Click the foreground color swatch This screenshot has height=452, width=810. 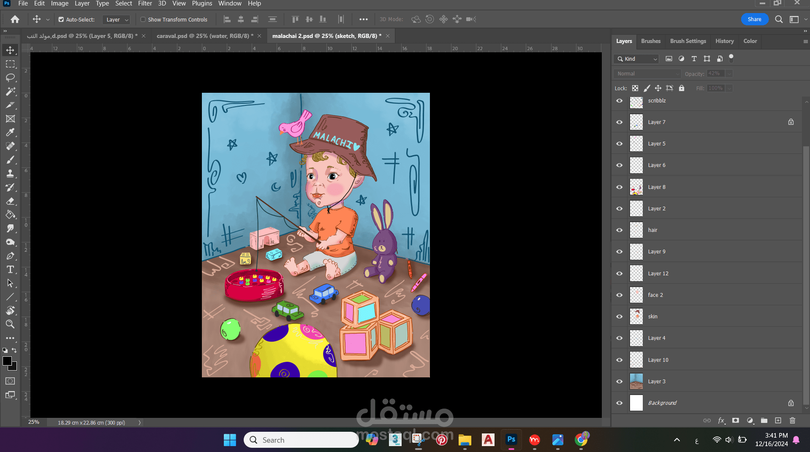pyautogui.click(x=7, y=361)
